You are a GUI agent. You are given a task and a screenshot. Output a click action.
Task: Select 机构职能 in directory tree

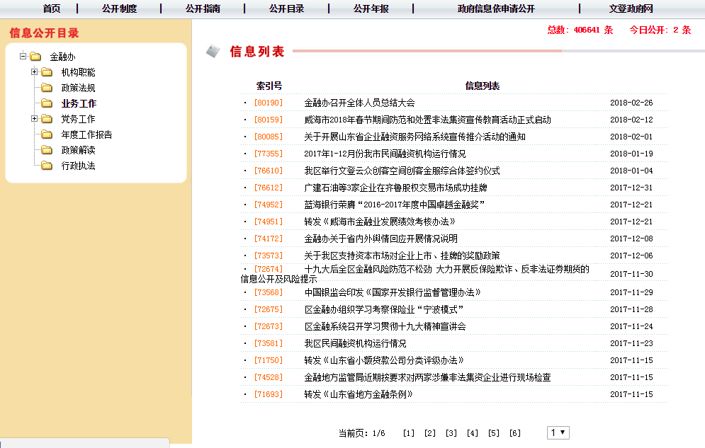pyautogui.click(x=78, y=72)
